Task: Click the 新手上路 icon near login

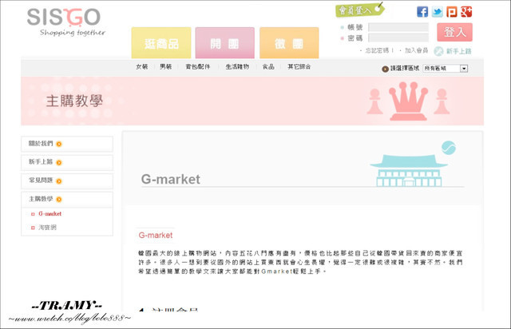Action: click(x=438, y=51)
